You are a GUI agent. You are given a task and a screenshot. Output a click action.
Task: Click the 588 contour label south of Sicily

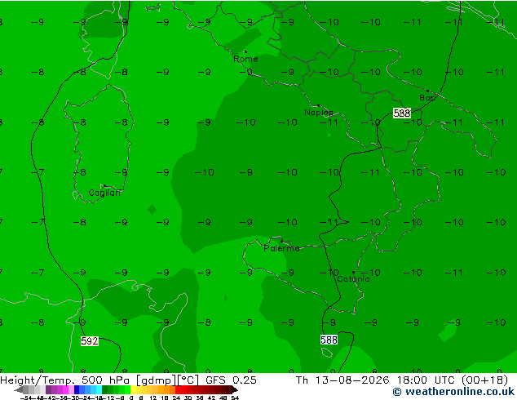(x=329, y=340)
